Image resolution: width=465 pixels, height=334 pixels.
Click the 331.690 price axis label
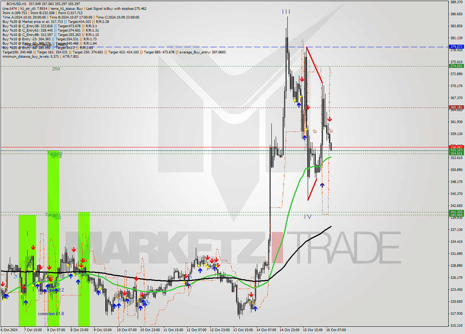point(456,254)
